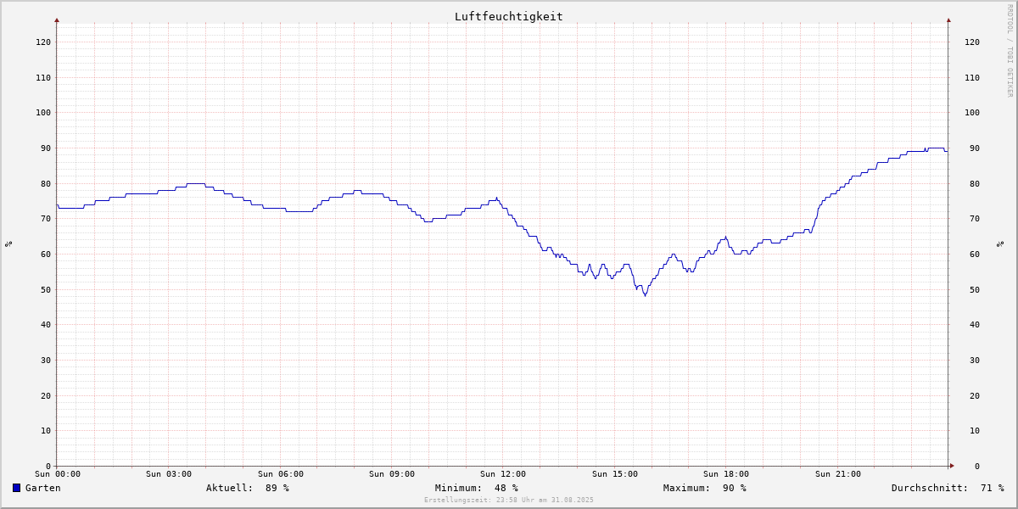This screenshot has height=509, width=1018.
Task: Click the arrow atop the left y-axis
Action: click(x=57, y=20)
